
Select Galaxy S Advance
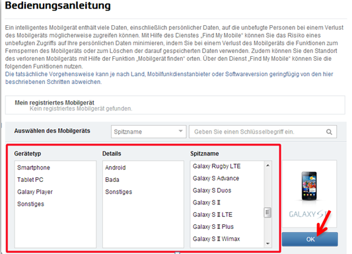[216, 179]
